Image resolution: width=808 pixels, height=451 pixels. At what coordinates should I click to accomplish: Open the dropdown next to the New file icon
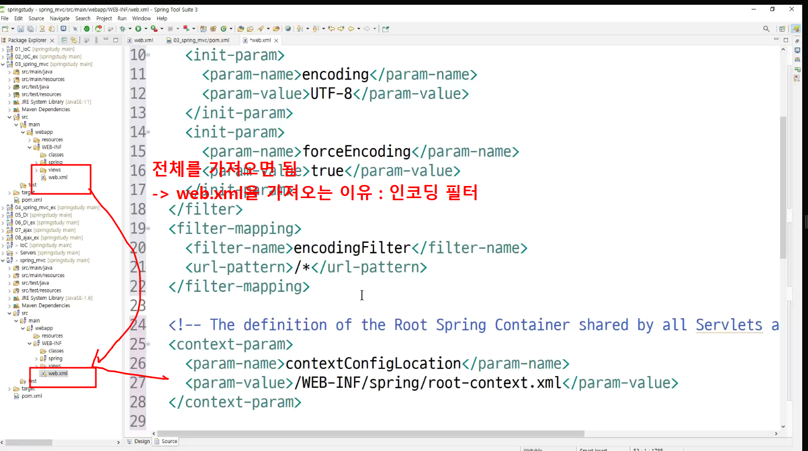point(13,29)
